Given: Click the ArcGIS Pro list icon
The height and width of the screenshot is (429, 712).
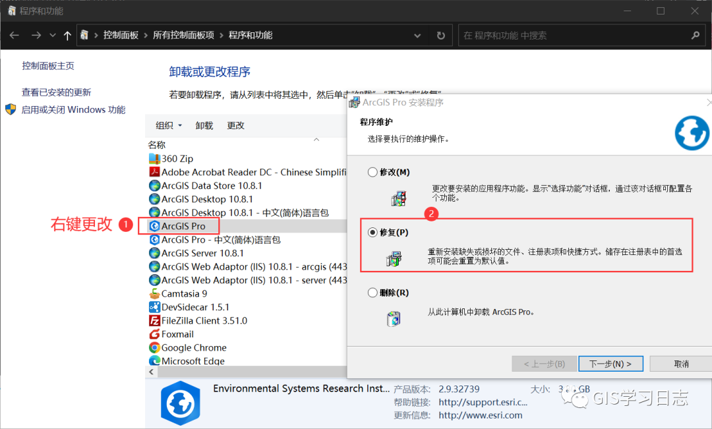Looking at the screenshot, I should (x=154, y=226).
